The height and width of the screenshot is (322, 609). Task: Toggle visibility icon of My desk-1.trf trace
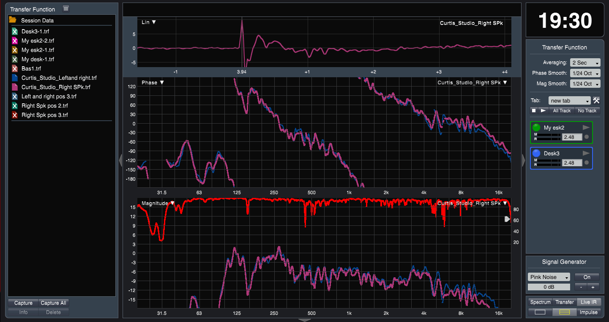[15, 59]
